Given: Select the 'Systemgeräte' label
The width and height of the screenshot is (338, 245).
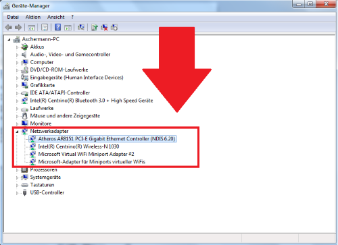Looking at the screenshot, I should 45,178.
